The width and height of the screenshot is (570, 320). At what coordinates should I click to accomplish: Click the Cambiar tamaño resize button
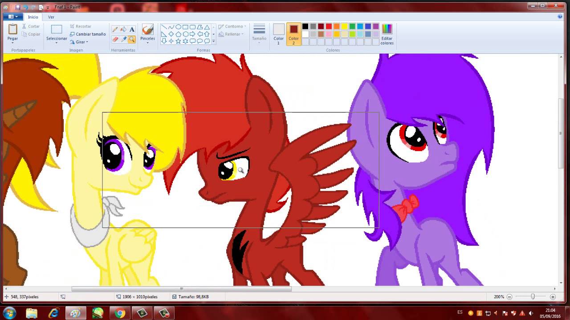click(x=88, y=34)
